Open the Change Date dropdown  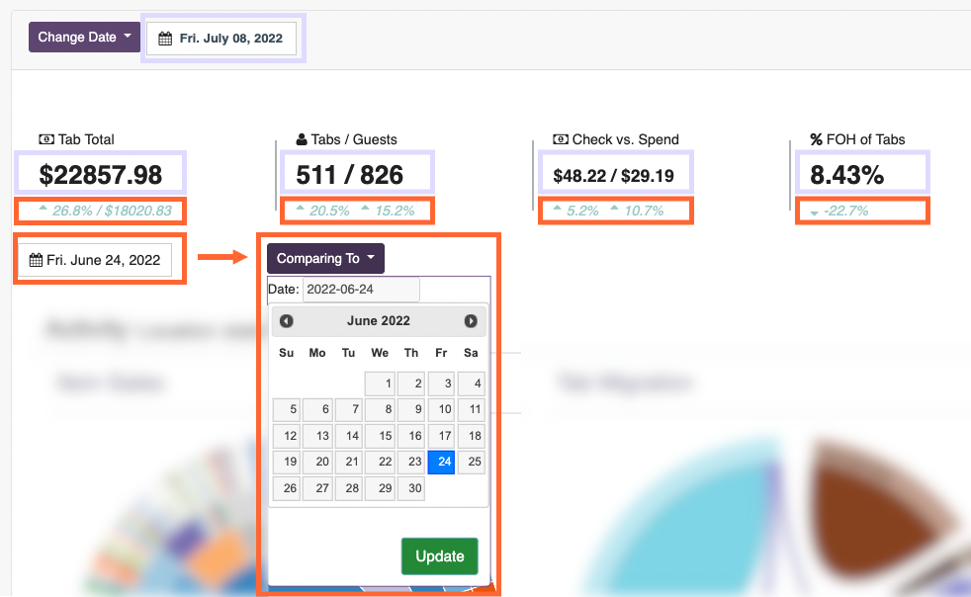coord(84,38)
